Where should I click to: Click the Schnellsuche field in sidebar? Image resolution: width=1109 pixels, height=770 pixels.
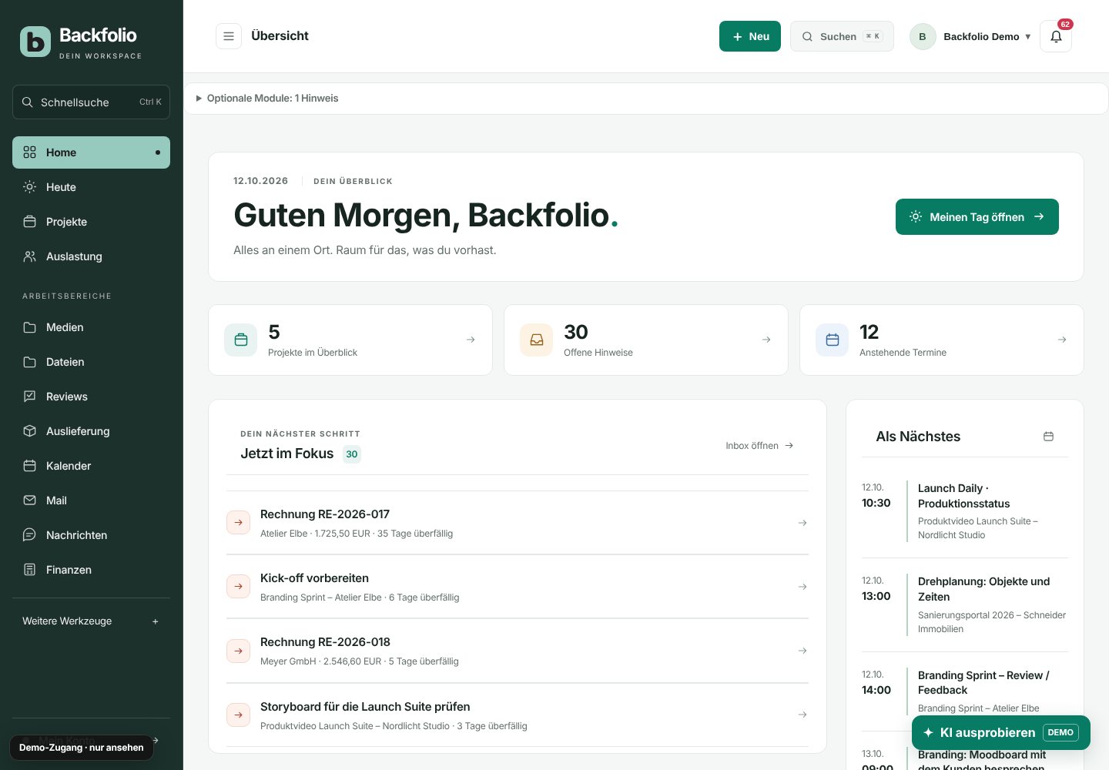91,102
